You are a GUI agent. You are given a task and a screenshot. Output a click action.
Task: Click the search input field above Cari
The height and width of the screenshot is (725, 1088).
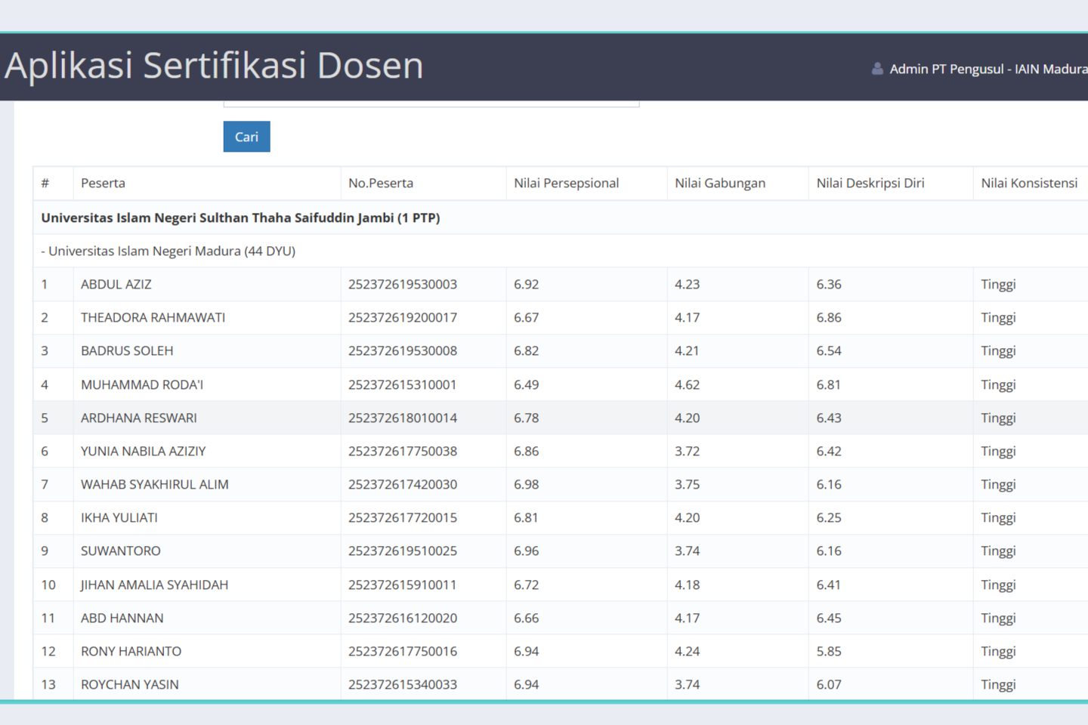[431, 103]
